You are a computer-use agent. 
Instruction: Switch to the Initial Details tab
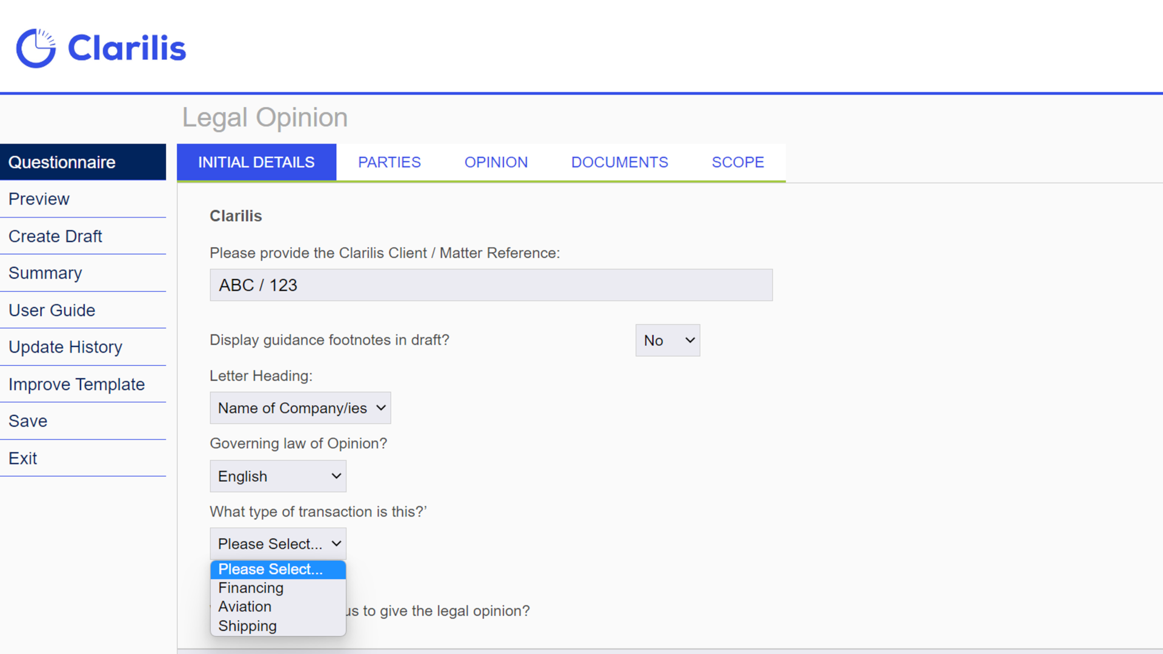(256, 162)
